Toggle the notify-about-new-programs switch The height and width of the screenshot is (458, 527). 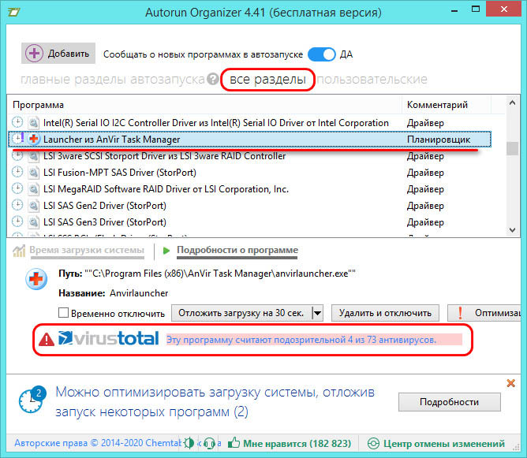(322, 54)
